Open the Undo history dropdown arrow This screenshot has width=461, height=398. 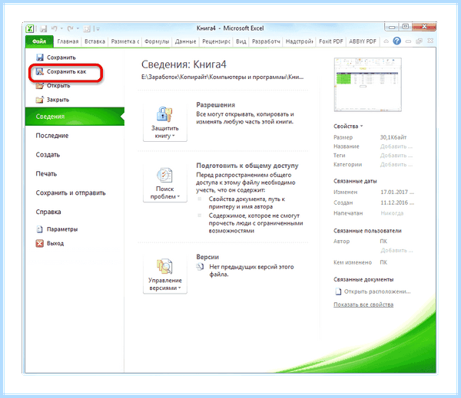pos(61,28)
